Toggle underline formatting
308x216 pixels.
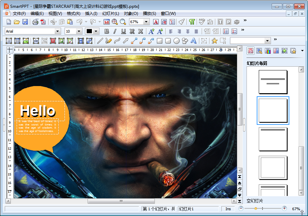124,31
